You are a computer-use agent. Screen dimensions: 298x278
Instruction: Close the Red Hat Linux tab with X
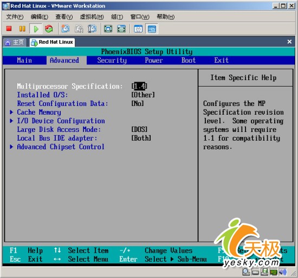tap(289, 42)
